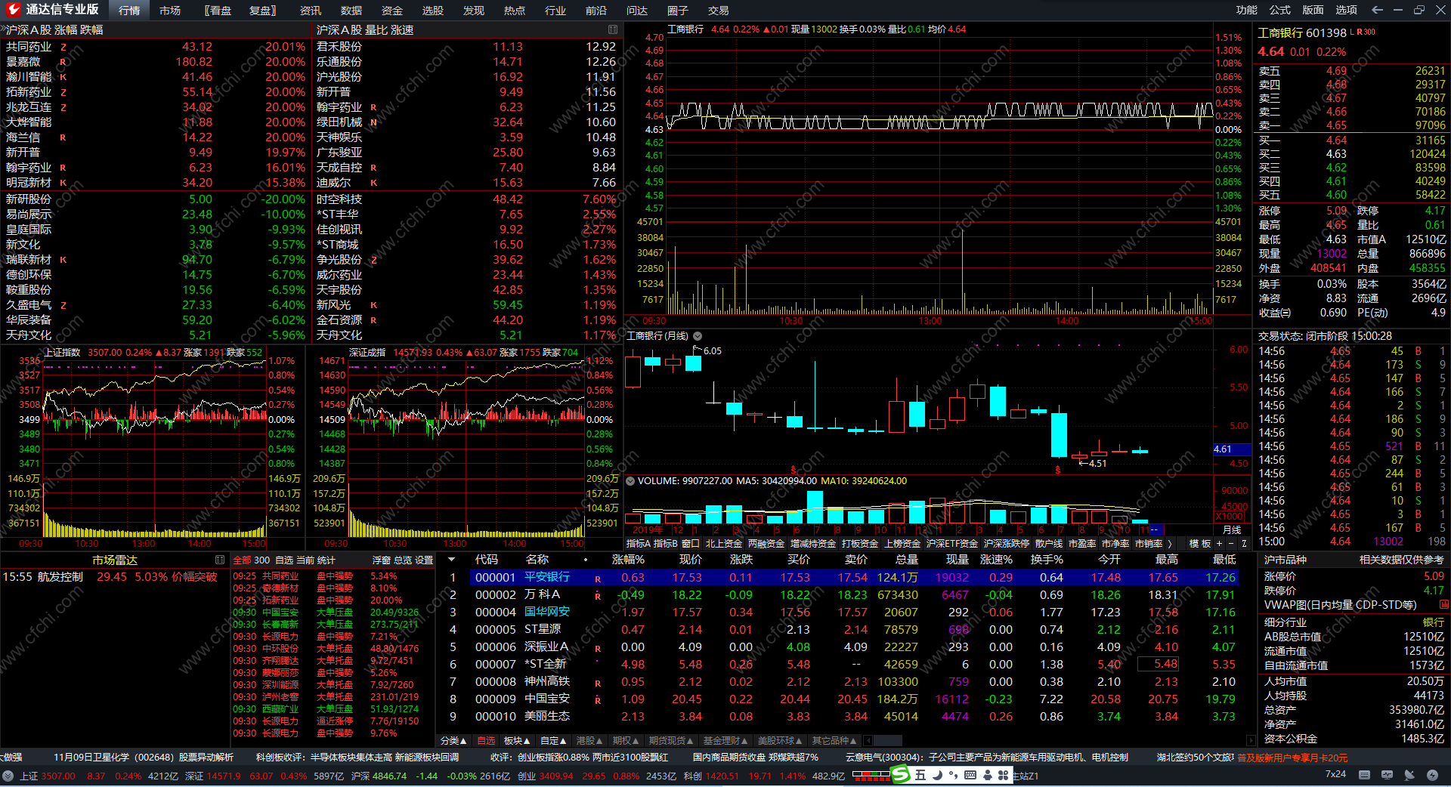Click the circle icon beside 工商银行(月线)
The width and height of the screenshot is (1451, 787).
(698, 336)
